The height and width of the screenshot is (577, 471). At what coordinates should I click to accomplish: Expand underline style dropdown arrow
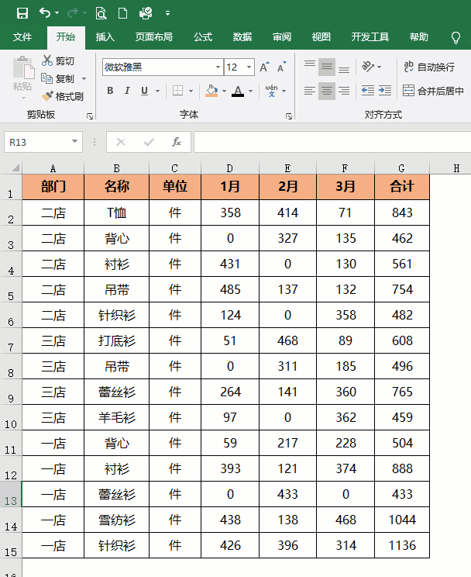click(158, 91)
